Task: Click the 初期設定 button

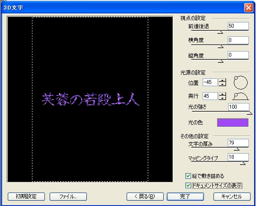Action: 26,196
